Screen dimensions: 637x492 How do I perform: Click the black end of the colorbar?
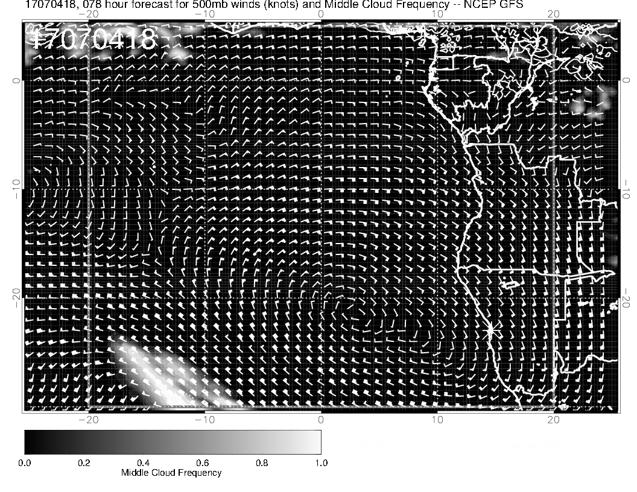pos(30,441)
